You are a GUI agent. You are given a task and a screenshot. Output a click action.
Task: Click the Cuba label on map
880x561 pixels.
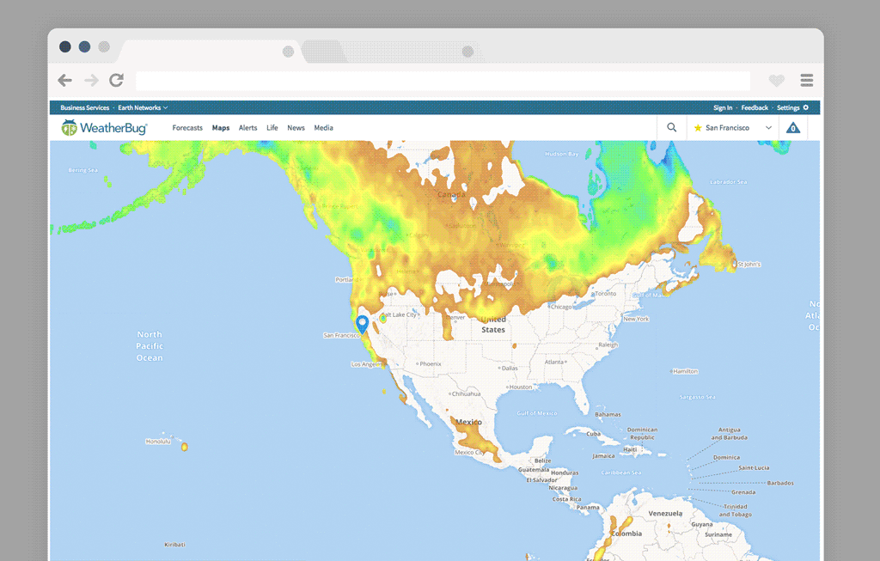pyautogui.click(x=593, y=434)
